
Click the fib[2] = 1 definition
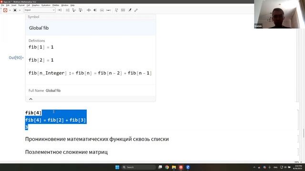pos(41,60)
